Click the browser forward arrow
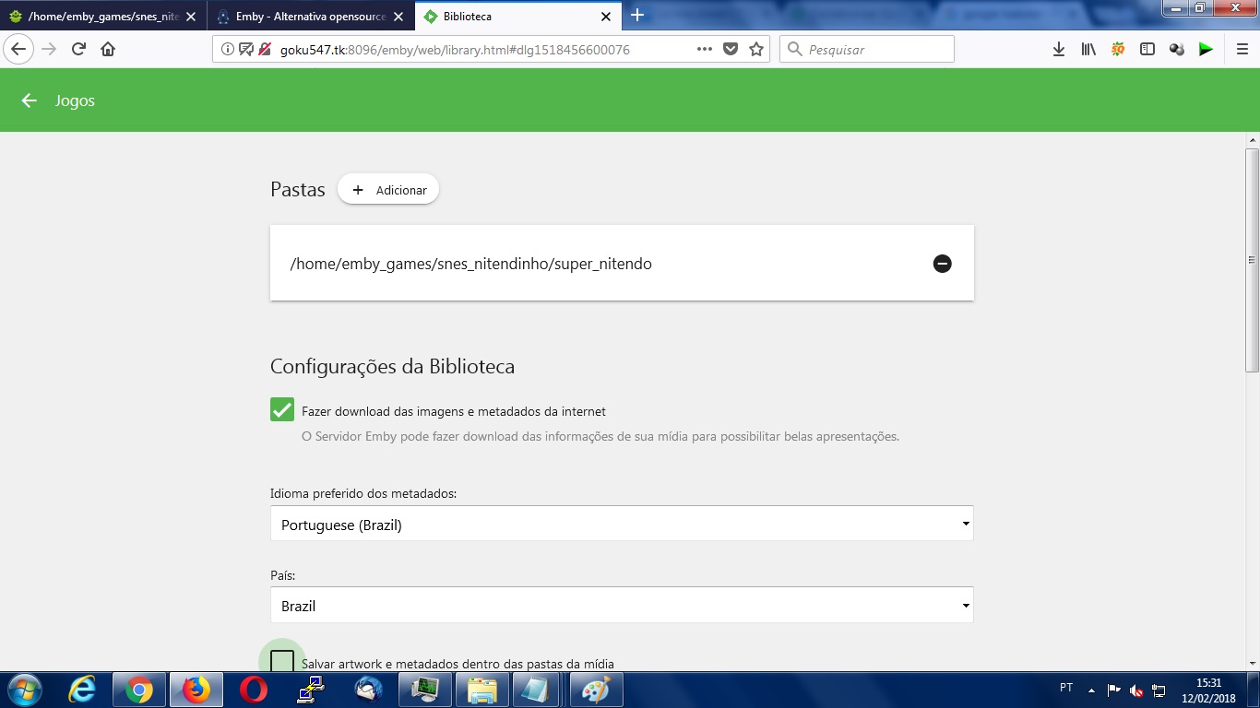This screenshot has width=1260, height=708. tap(49, 50)
